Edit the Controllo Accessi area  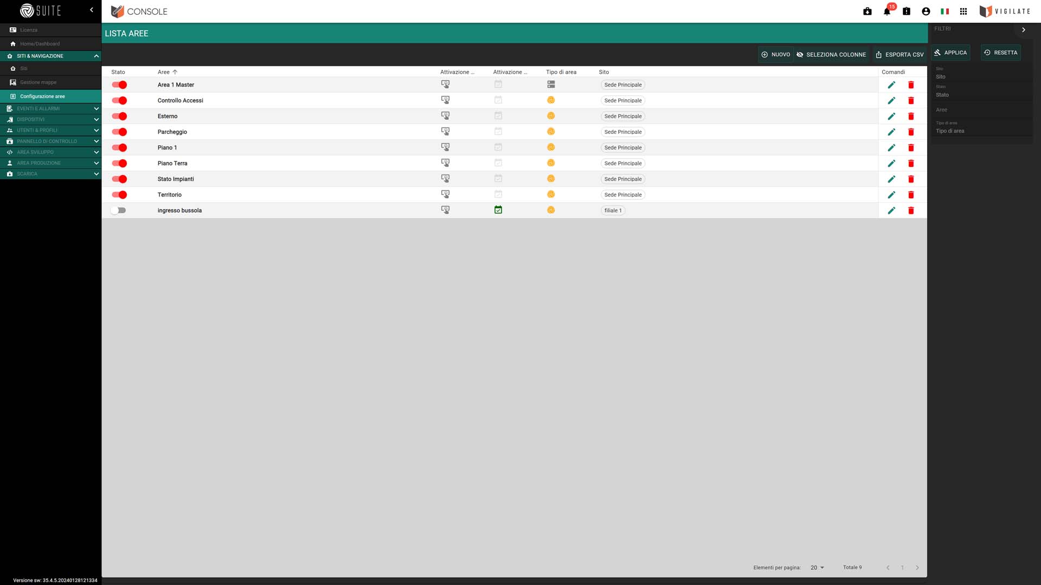pyautogui.click(x=891, y=101)
